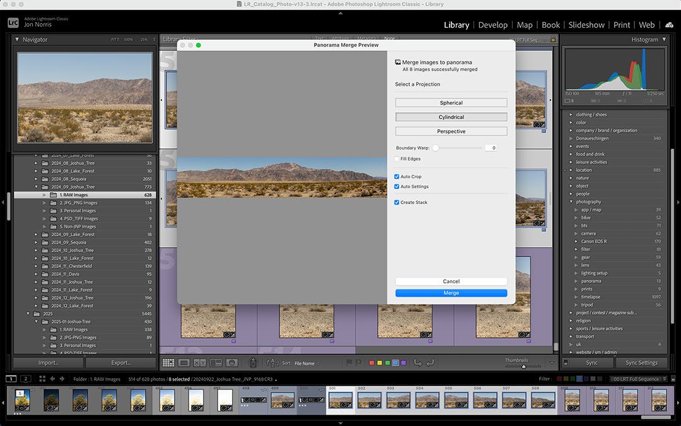Open Survey view icon
681x426 pixels.
point(216,363)
